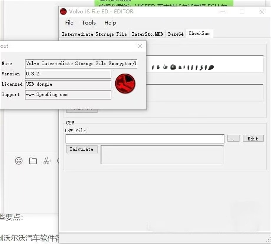Viewport: 271px width, 244px height.
Task: Click the Volvo IS File ED title icon
Action: pos(63,11)
